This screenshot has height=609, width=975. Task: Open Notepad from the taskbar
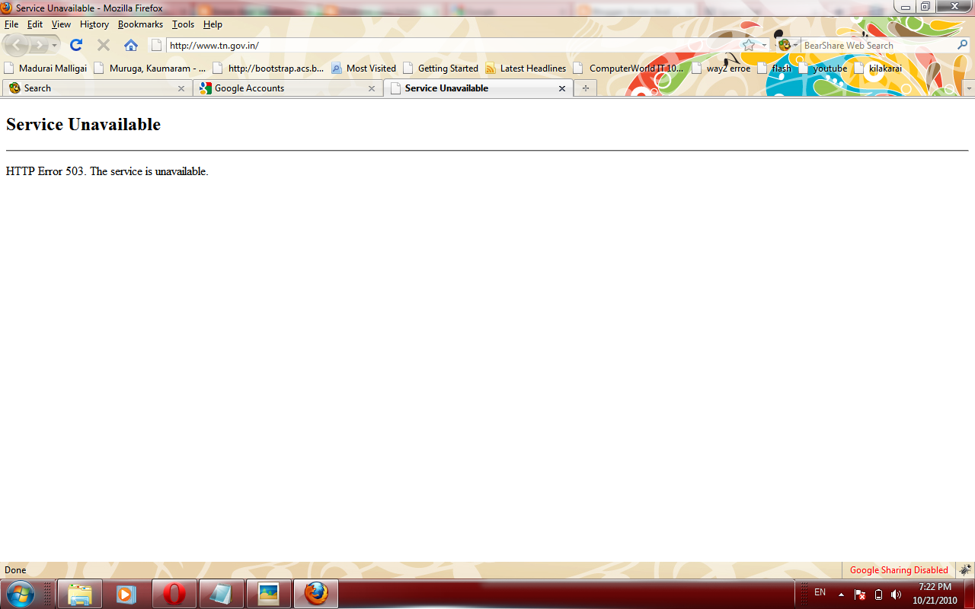coord(221,593)
